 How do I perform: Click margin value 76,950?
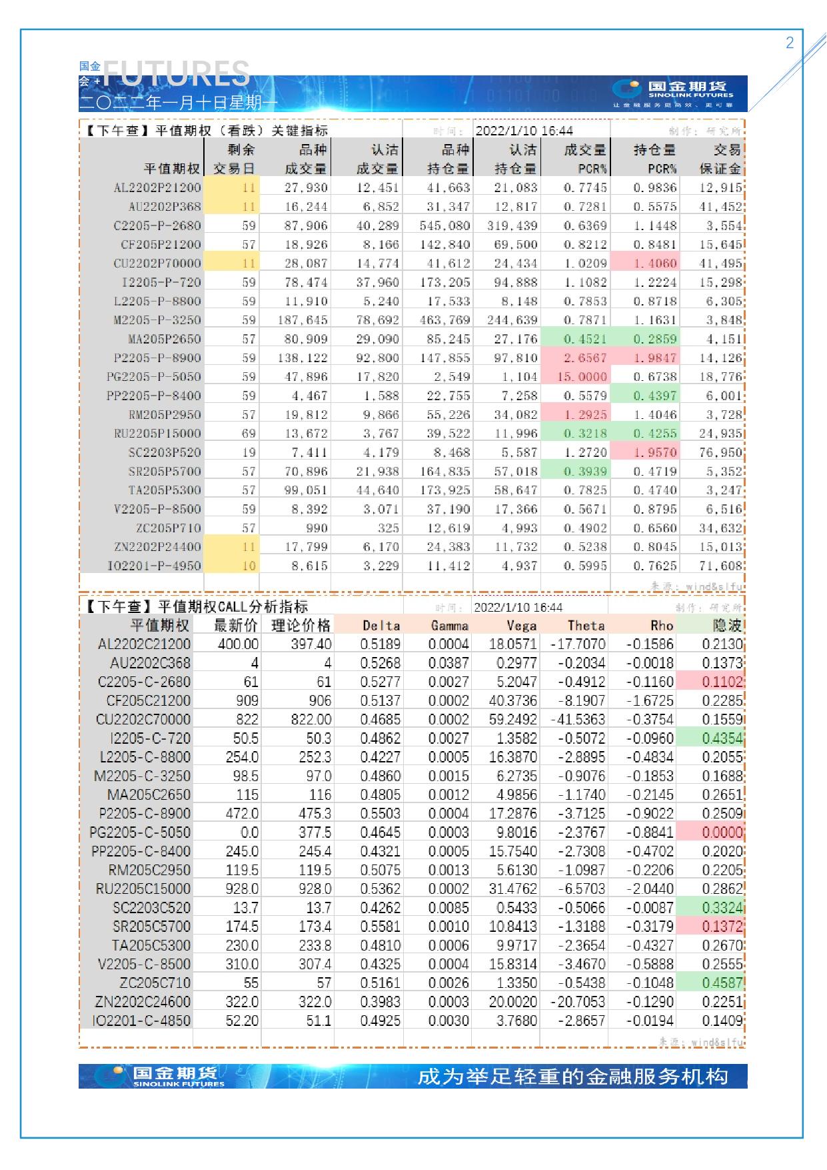pyautogui.click(x=720, y=452)
